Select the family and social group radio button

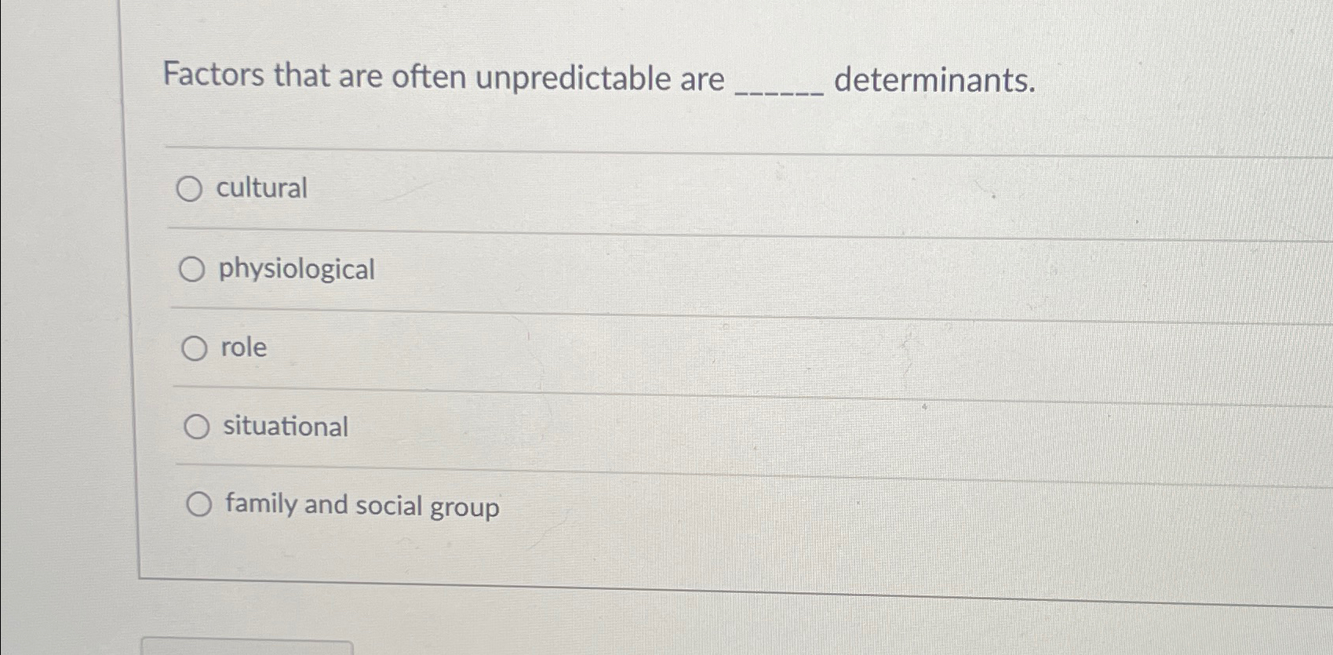(x=198, y=504)
